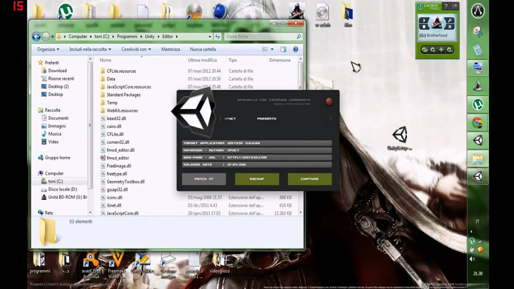Open the Organizza dropdown menu
Screen dimensions: 514x289
tap(48, 49)
